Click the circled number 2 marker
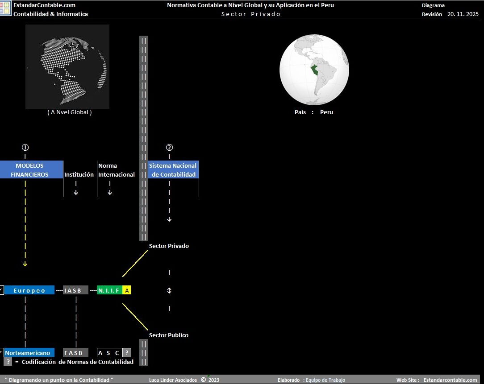This screenshot has height=384, width=484. [x=169, y=148]
